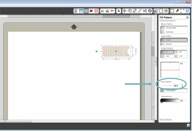Viewport: 192px width, 131px height.
Task: Click the pencil icon in the top toolbar
Action: tap(177, 11)
